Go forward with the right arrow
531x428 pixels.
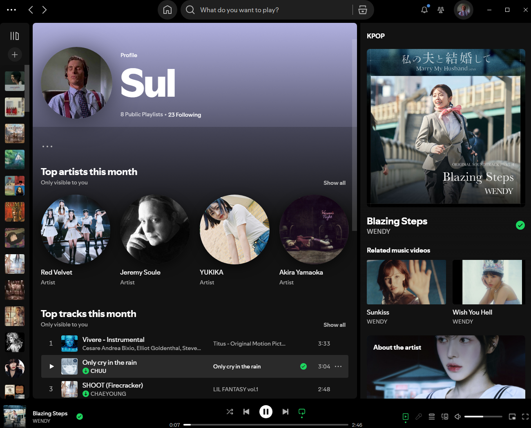point(45,10)
